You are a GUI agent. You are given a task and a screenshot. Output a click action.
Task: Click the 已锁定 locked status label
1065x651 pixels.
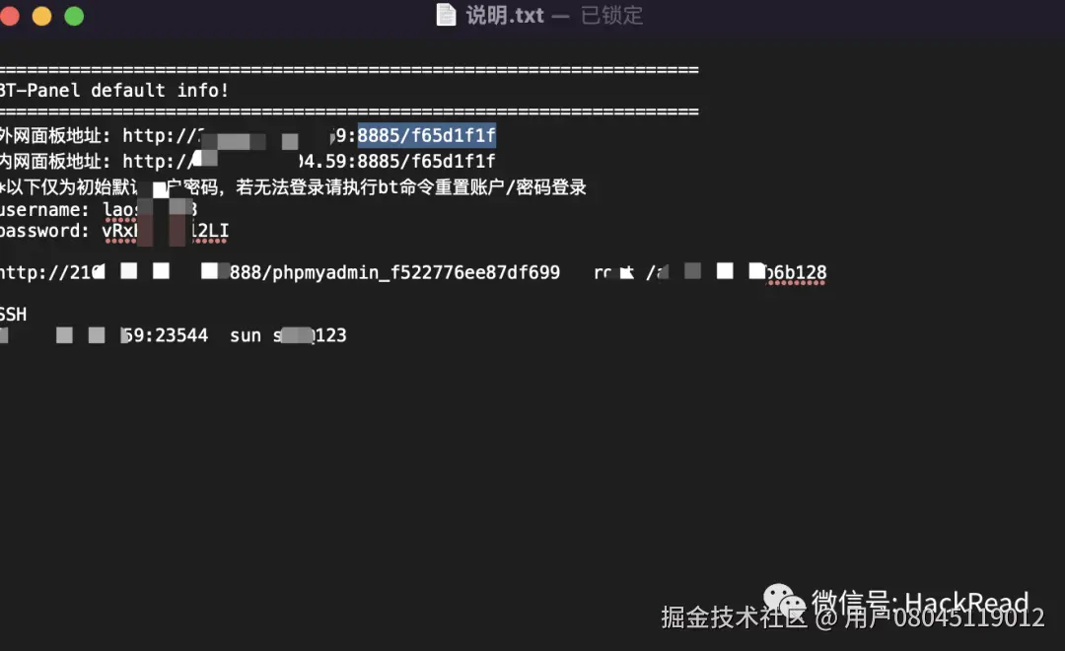pyautogui.click(x=612, y=15)
